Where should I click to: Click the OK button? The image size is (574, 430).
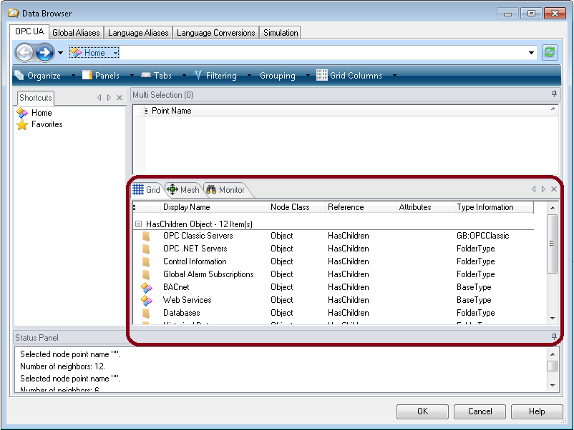tap(422, 411)
